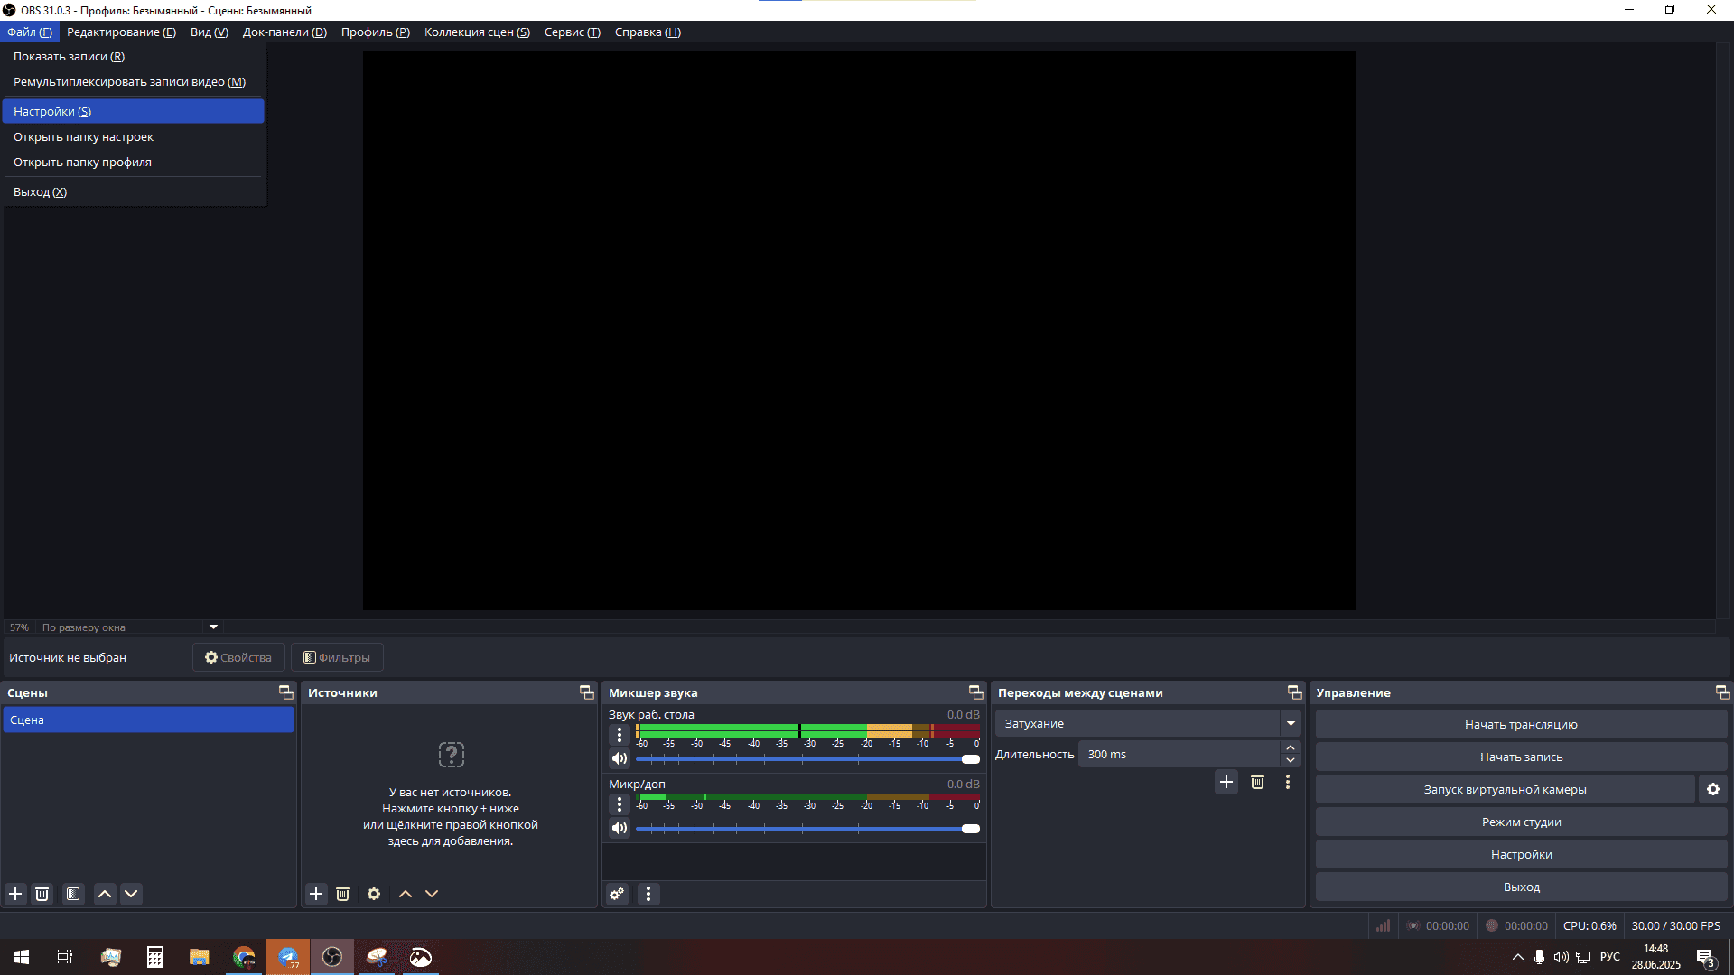
Task: Select the Сцена item in the scenes list
Action: tap(148, 720)
